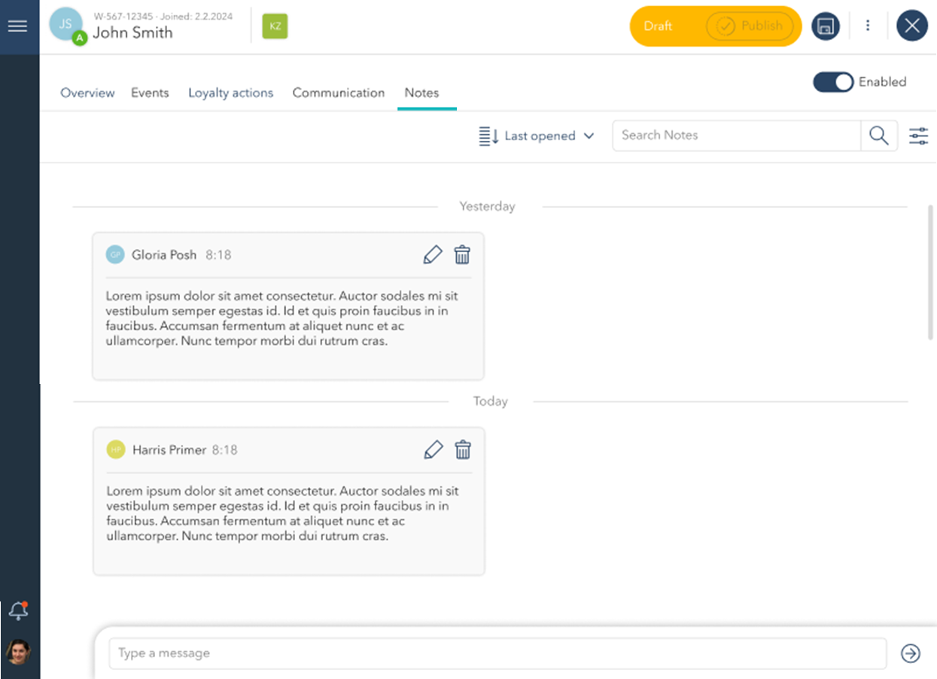Screen dimensions: 937x679
Task: Click the Gloria Posh author name
Action: [x=164, y=255]
